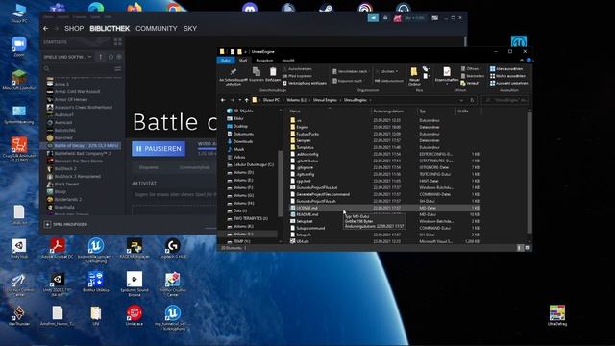Select BioShock 2 Remastered in Steam list
This screenshot has width=615, height=346.
(x=78, y=177)
